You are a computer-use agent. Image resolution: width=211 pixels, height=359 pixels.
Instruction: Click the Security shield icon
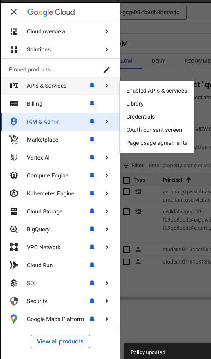point(14,301)
